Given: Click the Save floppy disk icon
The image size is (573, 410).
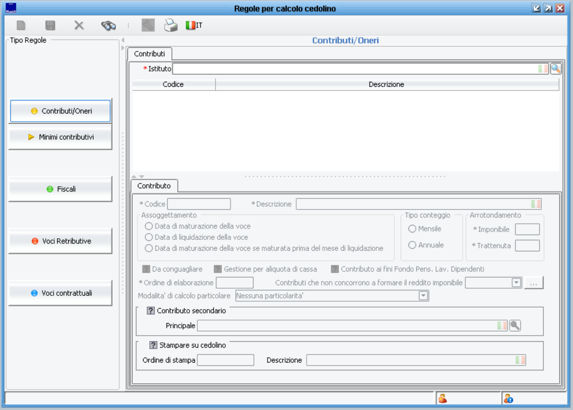Looking at the screenshot, I should click(x=50, y=25).
